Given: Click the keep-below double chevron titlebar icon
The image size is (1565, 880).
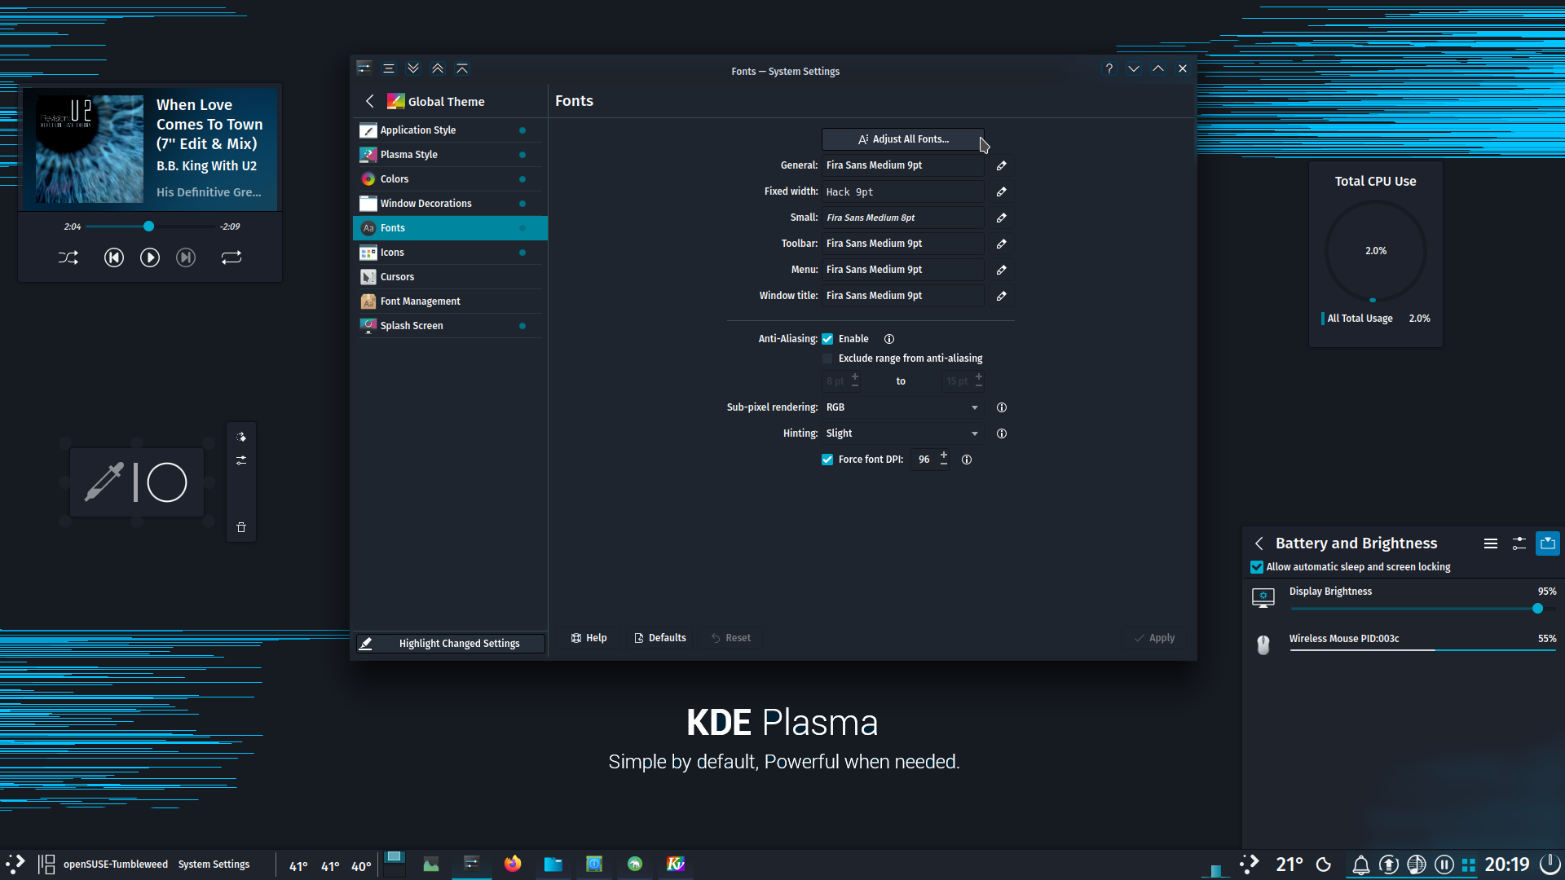Looking at the screenshot, I should coord(413,68).
